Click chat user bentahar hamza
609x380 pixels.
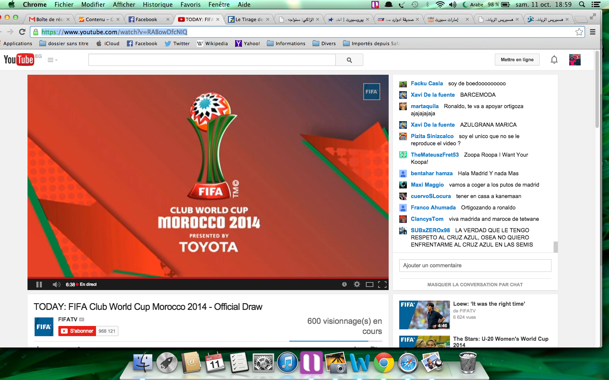click(432, 174)
